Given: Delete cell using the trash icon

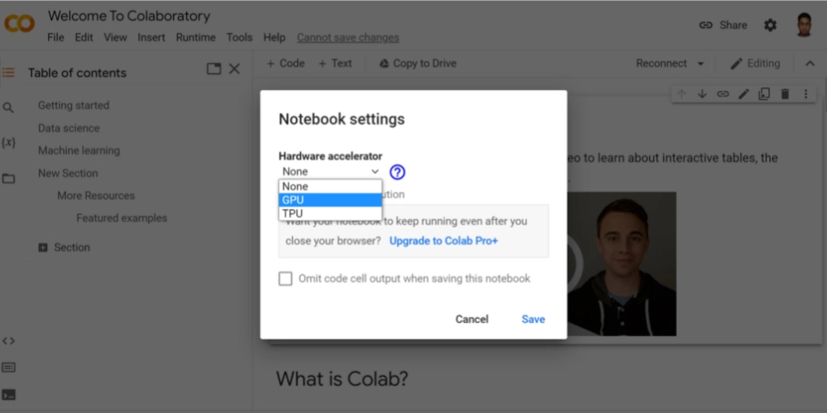Looking at the screenshot, I should [785, 94].
